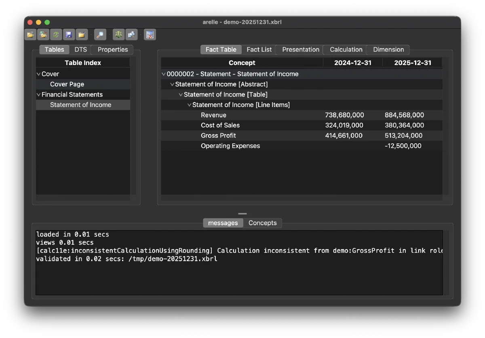Image resolution: width=485 pixels, height=338 pixels.
Task: Open Find with the magnifying glass icon
Action: [100, 35]
